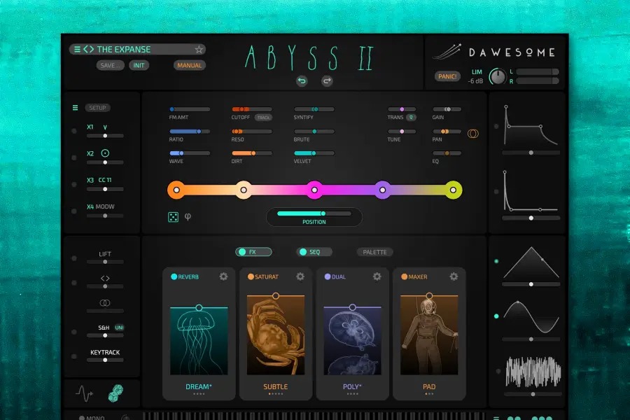630x420 pixels.
Task: Toggle the UNI option beside S&H
Action: point(119,328)
